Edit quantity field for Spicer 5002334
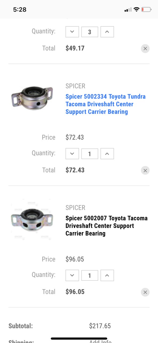The height and width of the screenshot is (343, 158). tap(90, 154)
